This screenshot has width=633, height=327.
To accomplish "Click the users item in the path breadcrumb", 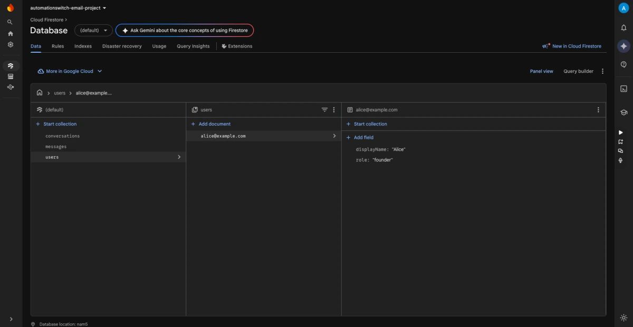I will click(60, 93).
